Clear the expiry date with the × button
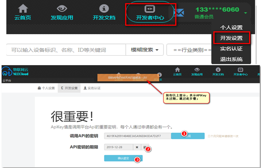 point(137,147)
